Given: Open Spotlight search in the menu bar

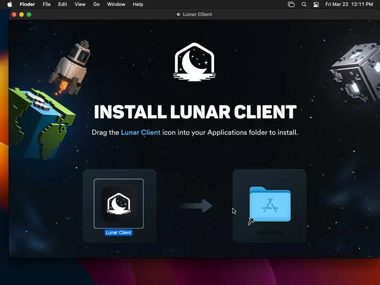Looking at the screenshot, I should [304, 4].
